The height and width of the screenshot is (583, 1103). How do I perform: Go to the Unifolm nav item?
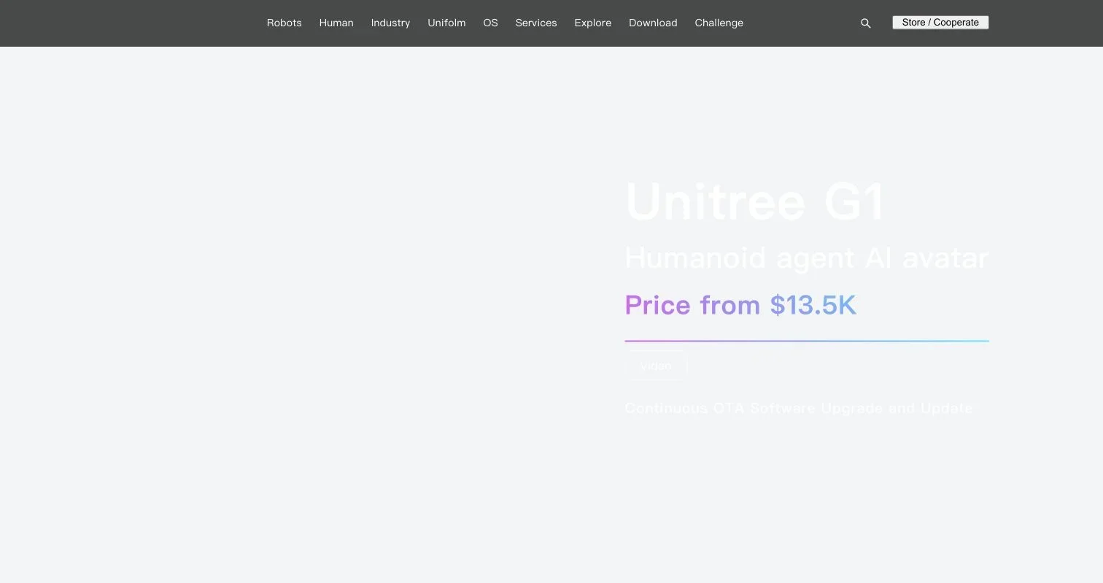446,23
